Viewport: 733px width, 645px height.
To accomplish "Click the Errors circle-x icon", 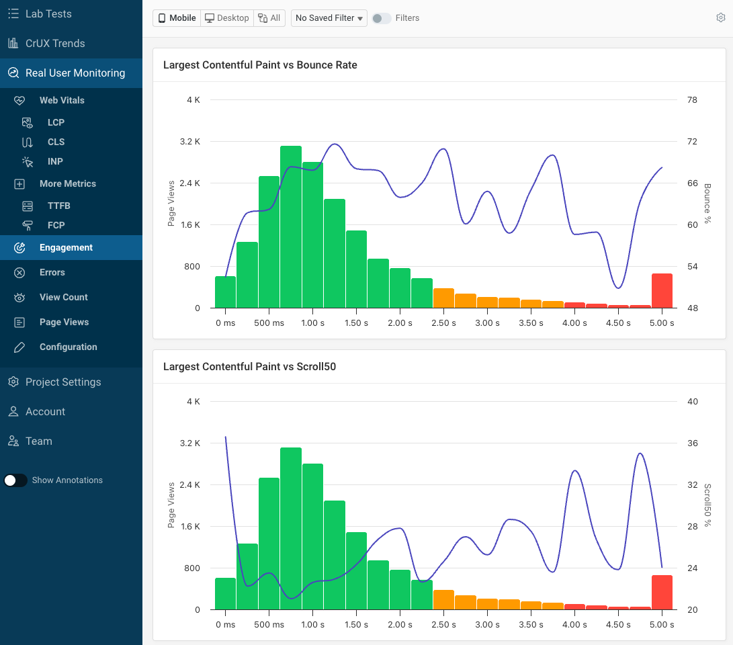I will pos(19,272).
